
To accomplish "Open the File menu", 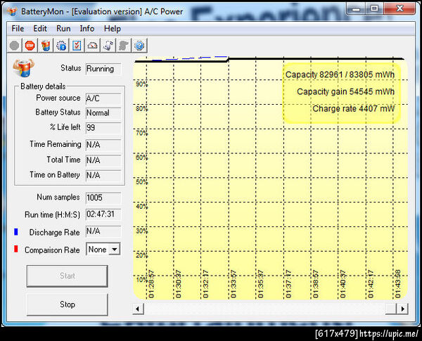I will [18, 29].
